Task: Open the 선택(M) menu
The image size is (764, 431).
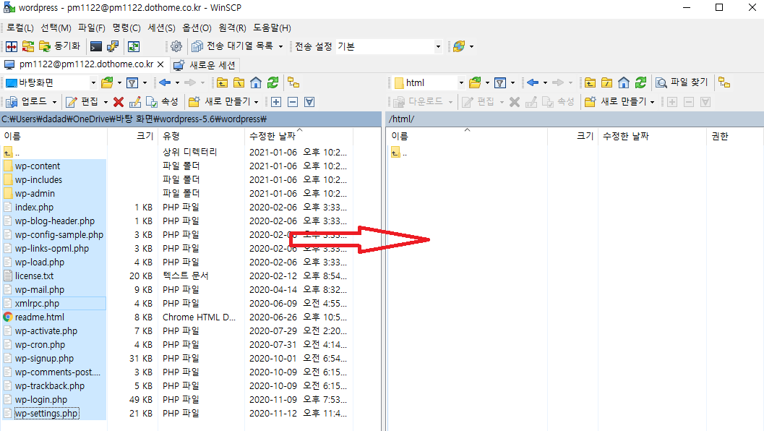Action: click(x=56, y=27)
